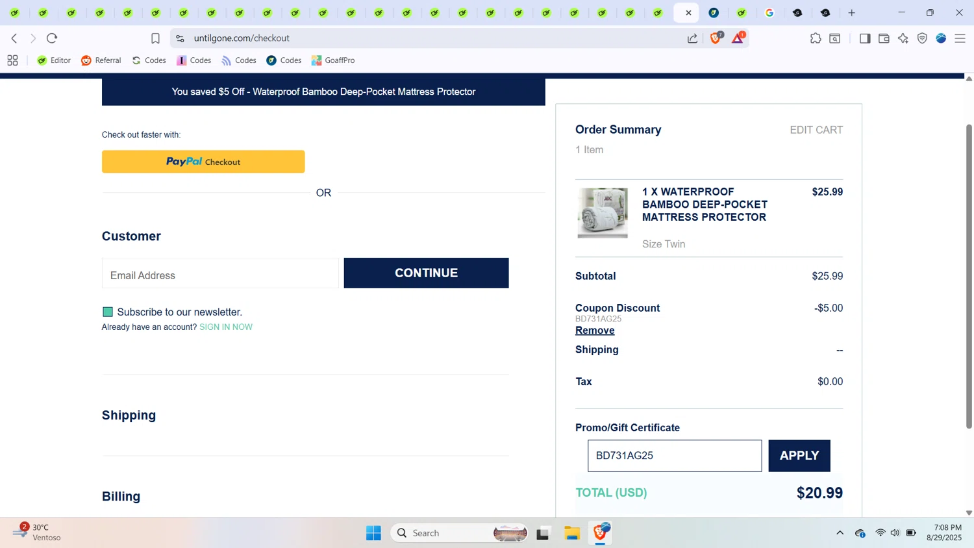Screen dimensions: 974x548
Task: Remove the coupon discount
Action: click(x=595, y=330)
